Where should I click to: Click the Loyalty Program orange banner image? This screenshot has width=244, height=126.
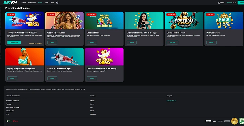click(x=24, y=57)
